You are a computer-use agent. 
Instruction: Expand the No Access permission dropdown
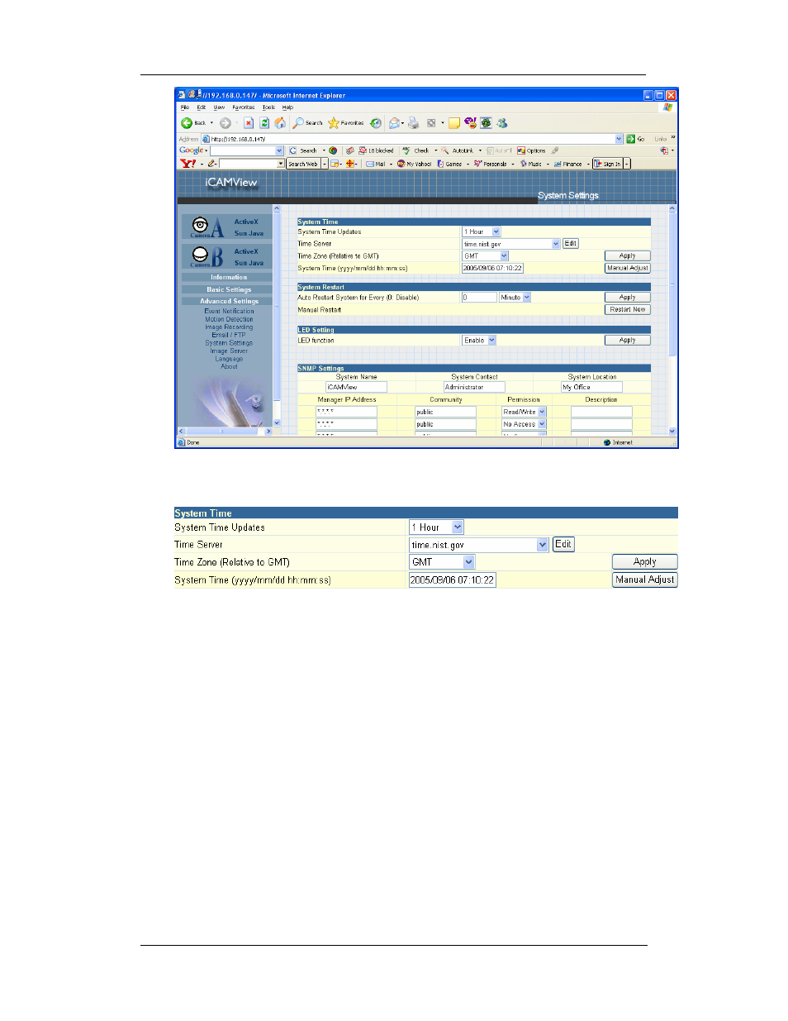(542, 424)
